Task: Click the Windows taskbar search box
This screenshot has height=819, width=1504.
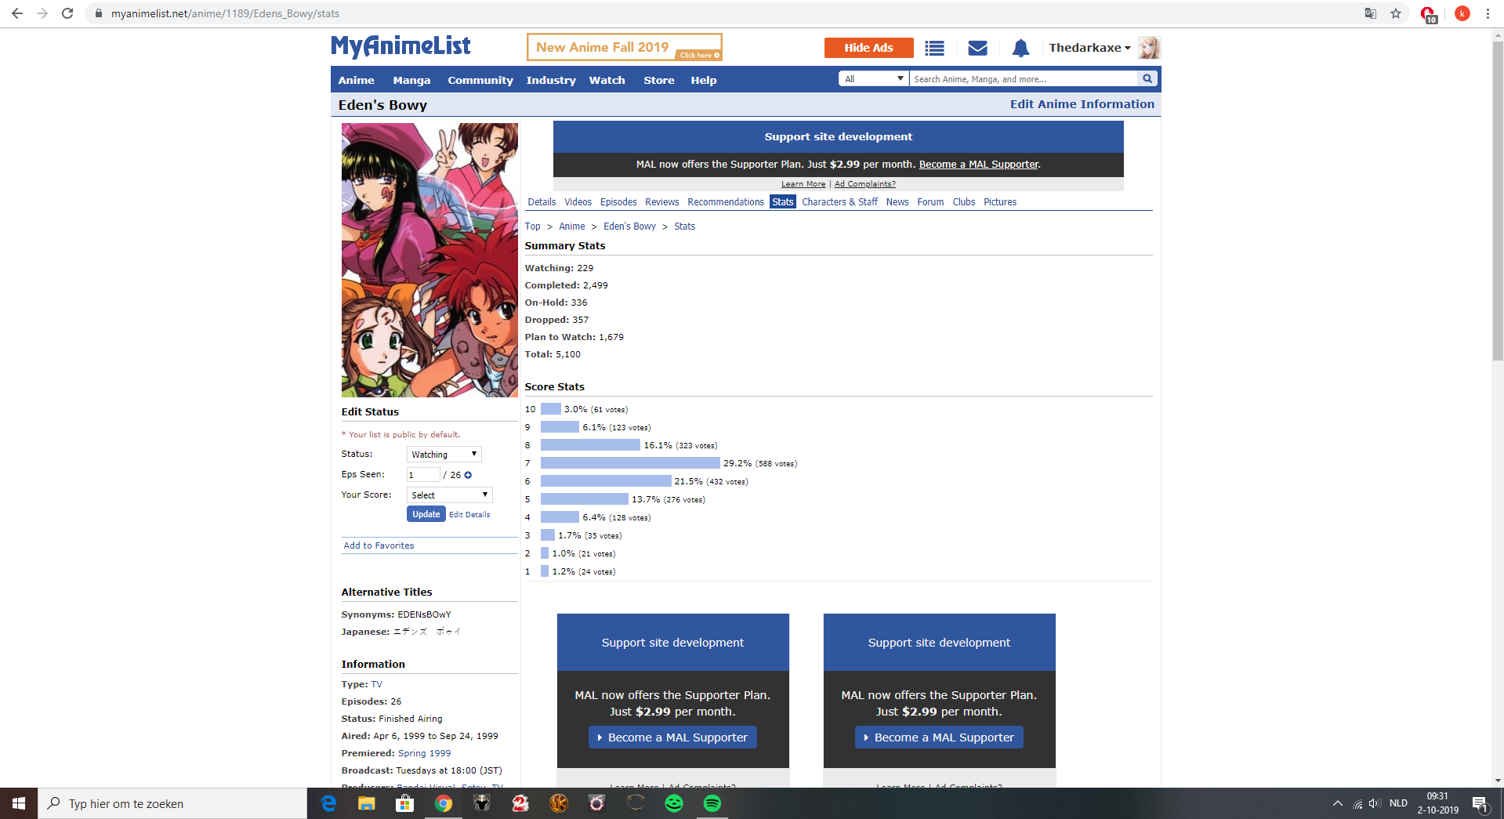Action: pos(172,803)
